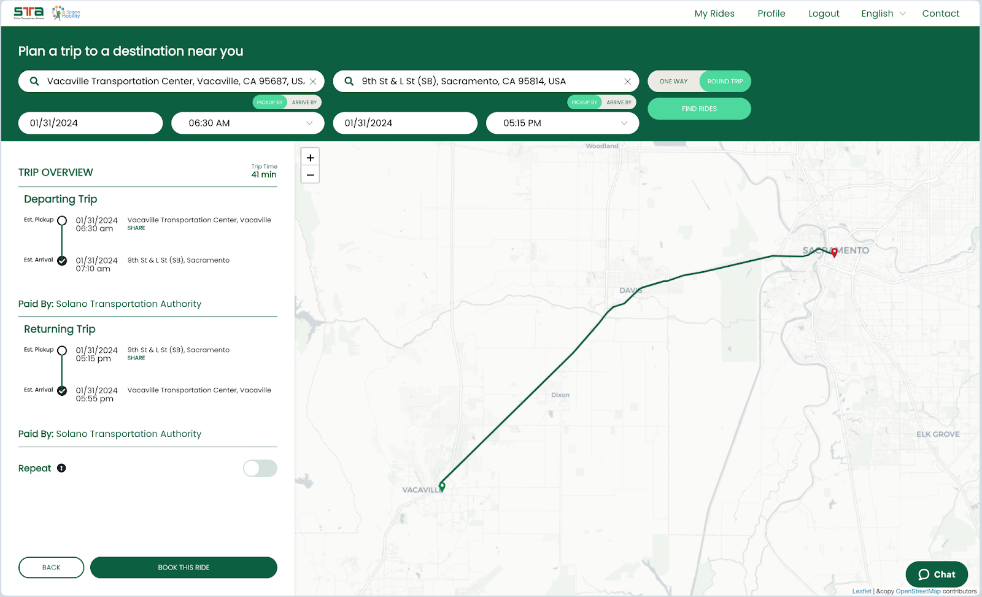982x597 pixels.
Task: Click the STA logo in header
Action: point(29,13)
